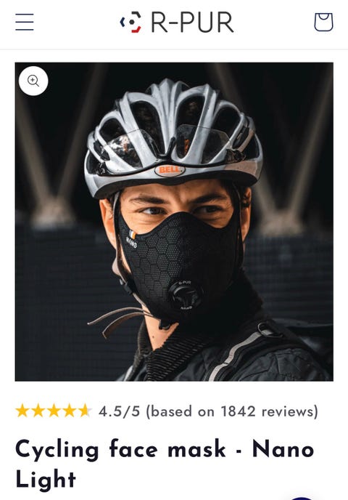Click the first yellow rating star
Image resolution: width=348 pixels, height=500 pixels.
[x=22, y=411]
